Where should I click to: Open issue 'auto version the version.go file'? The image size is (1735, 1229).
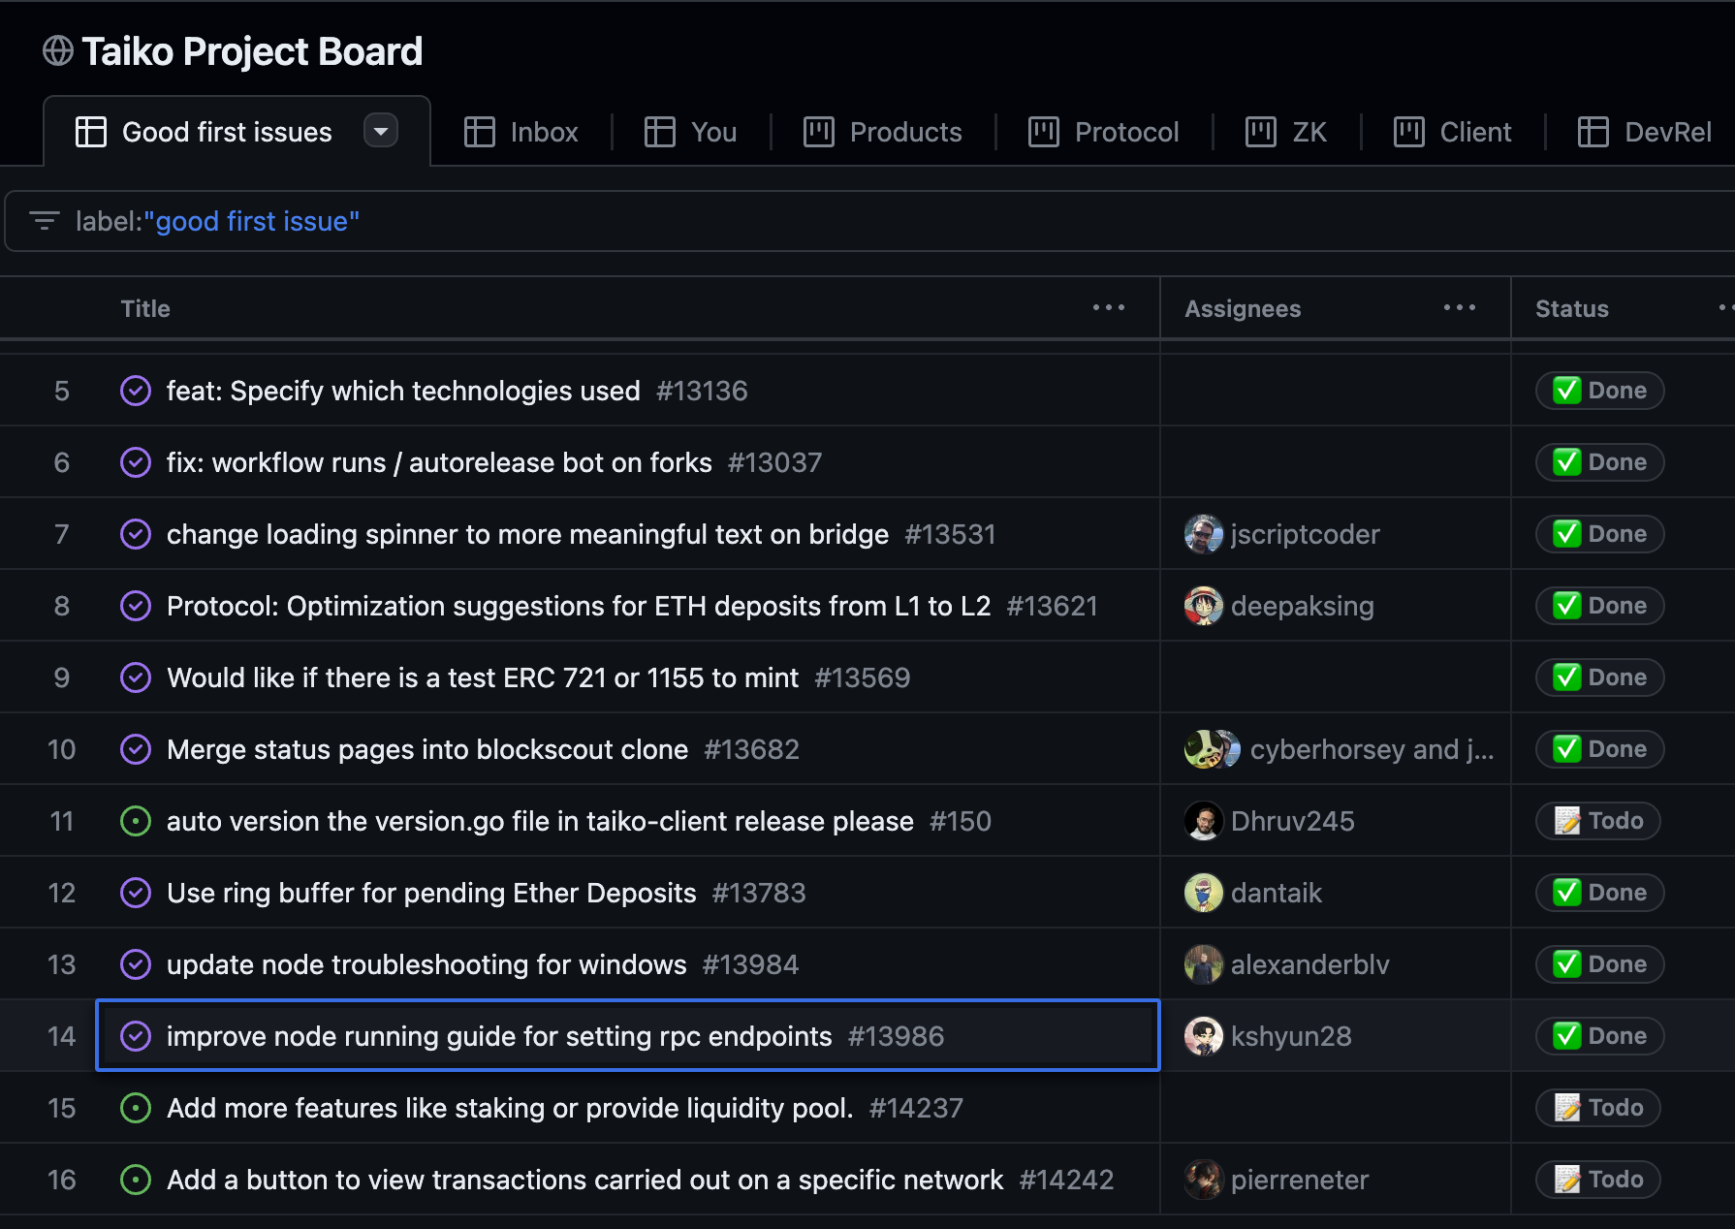[x=540, y=821]
